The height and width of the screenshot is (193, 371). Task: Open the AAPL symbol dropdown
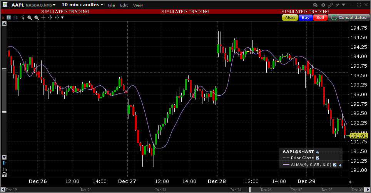point(54,5)
